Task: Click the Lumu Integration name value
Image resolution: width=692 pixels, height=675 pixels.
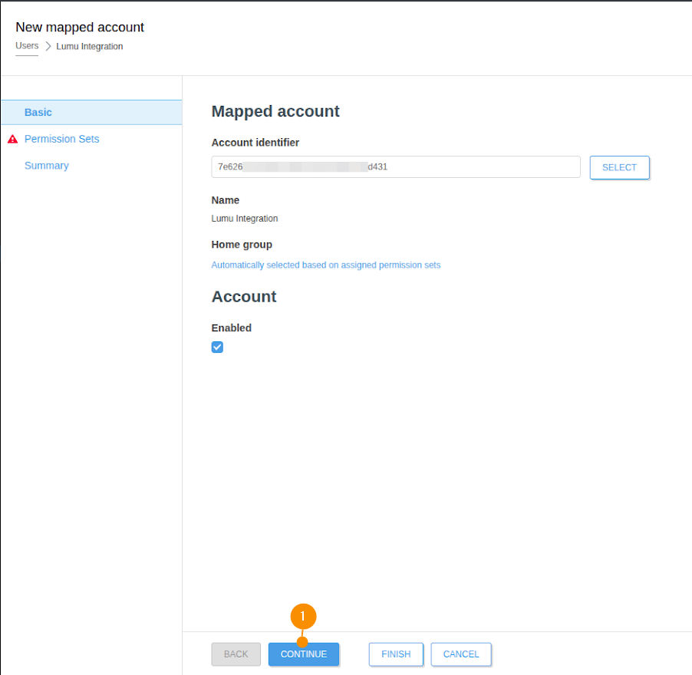Action: 244,219
